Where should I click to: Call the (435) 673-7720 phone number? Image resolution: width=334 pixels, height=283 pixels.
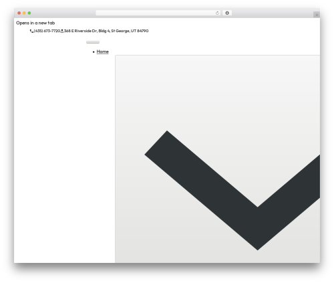pyautogui.click(x=47, y=31)
